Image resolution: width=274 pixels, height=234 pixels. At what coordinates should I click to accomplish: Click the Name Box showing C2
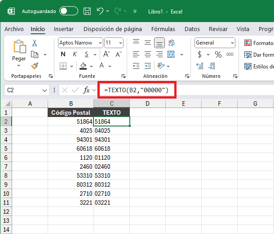pyautogui.click(x=27, y=90)
